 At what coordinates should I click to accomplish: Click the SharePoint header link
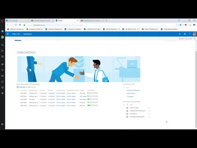27,34
